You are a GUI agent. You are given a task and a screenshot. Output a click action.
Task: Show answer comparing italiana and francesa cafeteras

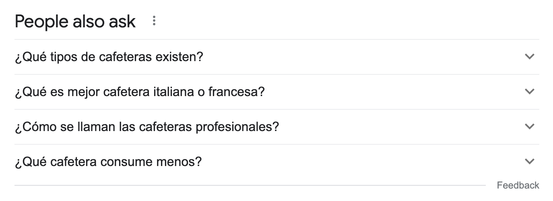coord(276,92)
